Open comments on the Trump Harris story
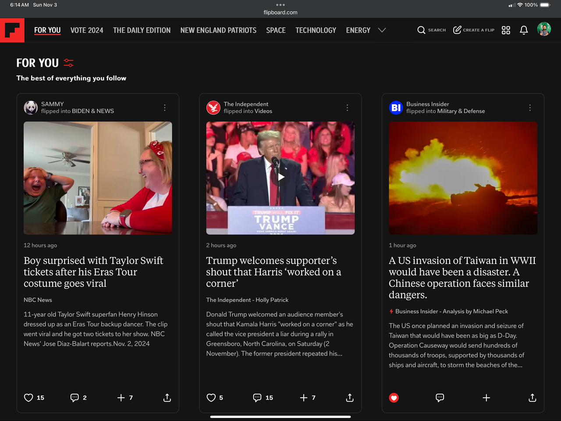Image resolution: width=561 pixels, height=421 pixels. (257, 398)
